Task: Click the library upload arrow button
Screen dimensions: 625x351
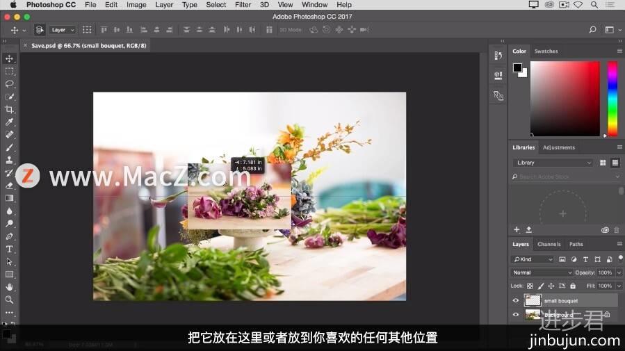Action: tap(529, 230)
